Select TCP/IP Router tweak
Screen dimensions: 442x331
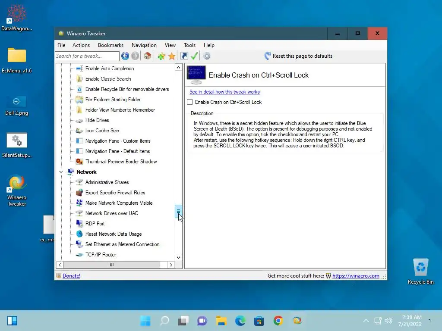point(101,255)
